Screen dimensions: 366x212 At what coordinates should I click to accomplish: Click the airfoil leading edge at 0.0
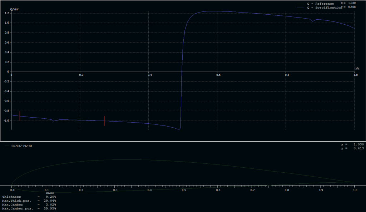coord(12,185)
